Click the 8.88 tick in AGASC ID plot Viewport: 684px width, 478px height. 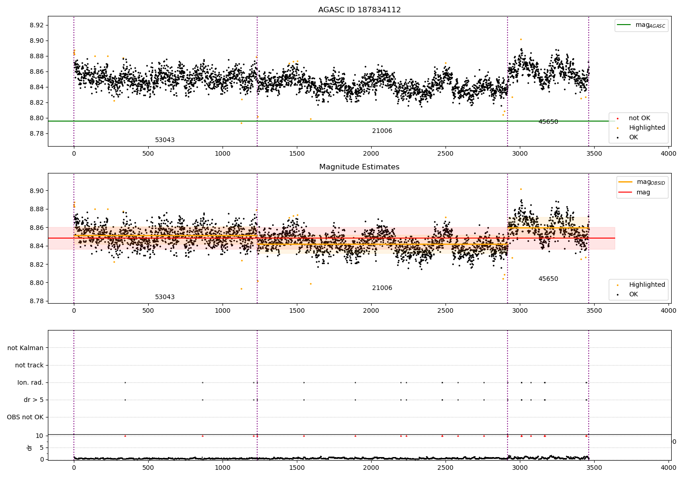(36, 56)
